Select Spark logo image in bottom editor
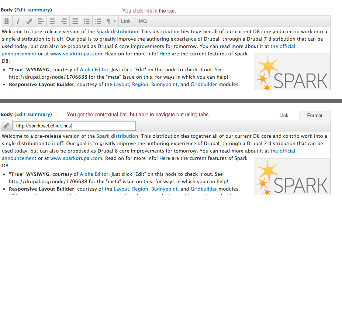 coord(292,177)
